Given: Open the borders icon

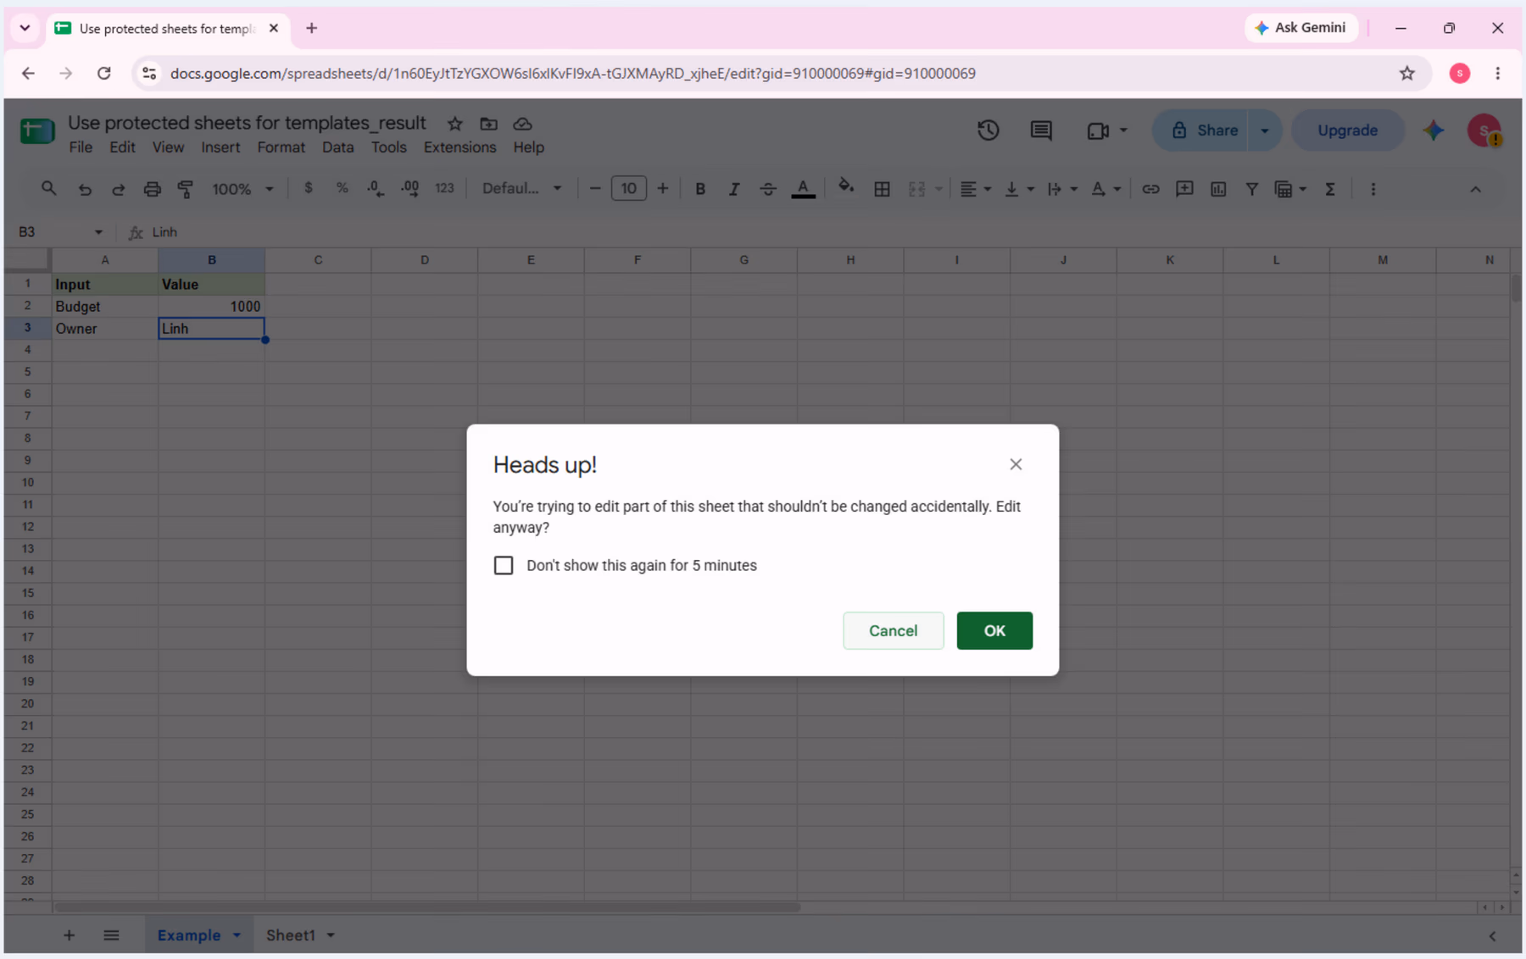Looking at the screenshot, I should [x=882, y=189].
